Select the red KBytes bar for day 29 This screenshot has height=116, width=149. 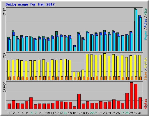click(131, 96)
